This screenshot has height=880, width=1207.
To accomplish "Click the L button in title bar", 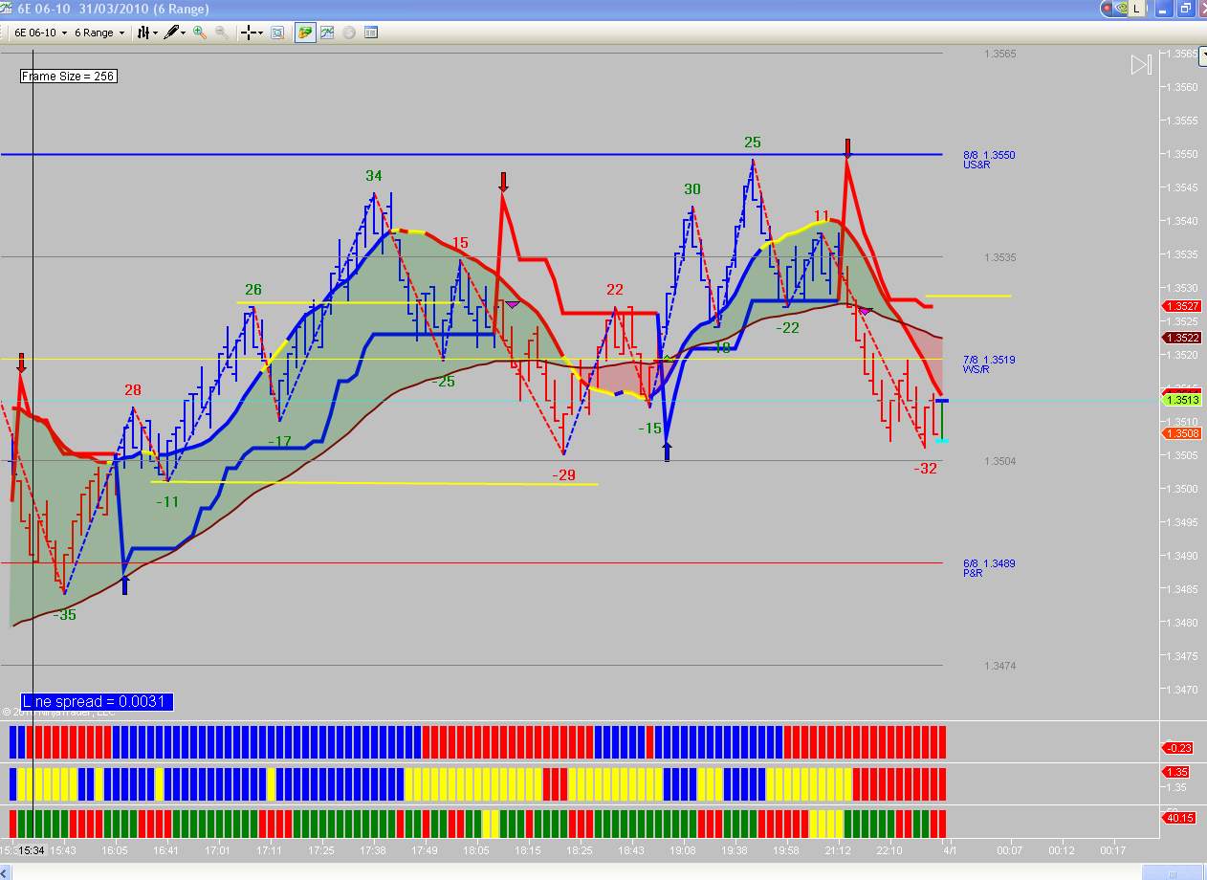I will pos(1137,8).
